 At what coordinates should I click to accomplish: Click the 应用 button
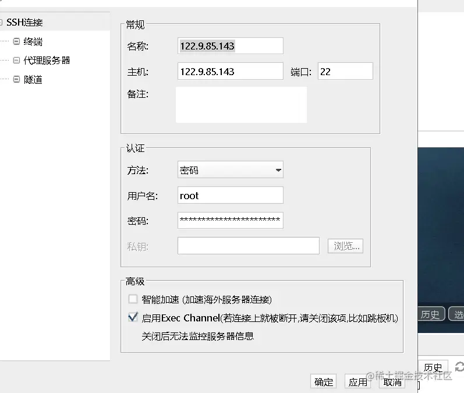pos(358,382)
